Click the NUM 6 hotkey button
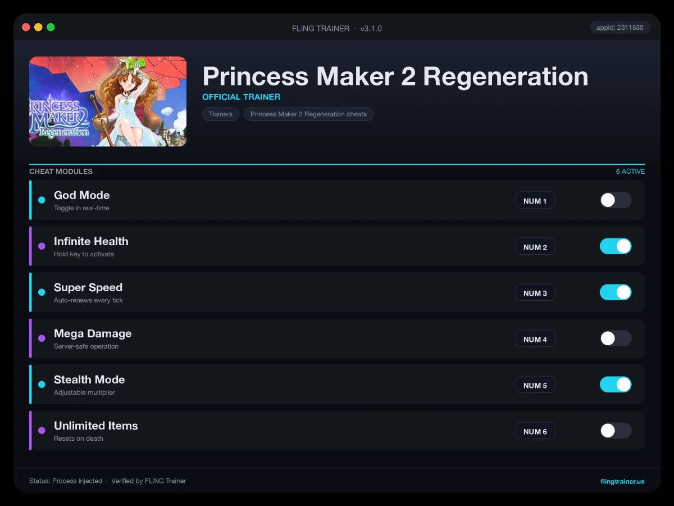Screen dimensions: 674x506 (x=535, y=431)
